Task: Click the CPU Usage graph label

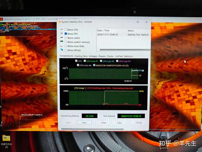Action: point(79,88)
